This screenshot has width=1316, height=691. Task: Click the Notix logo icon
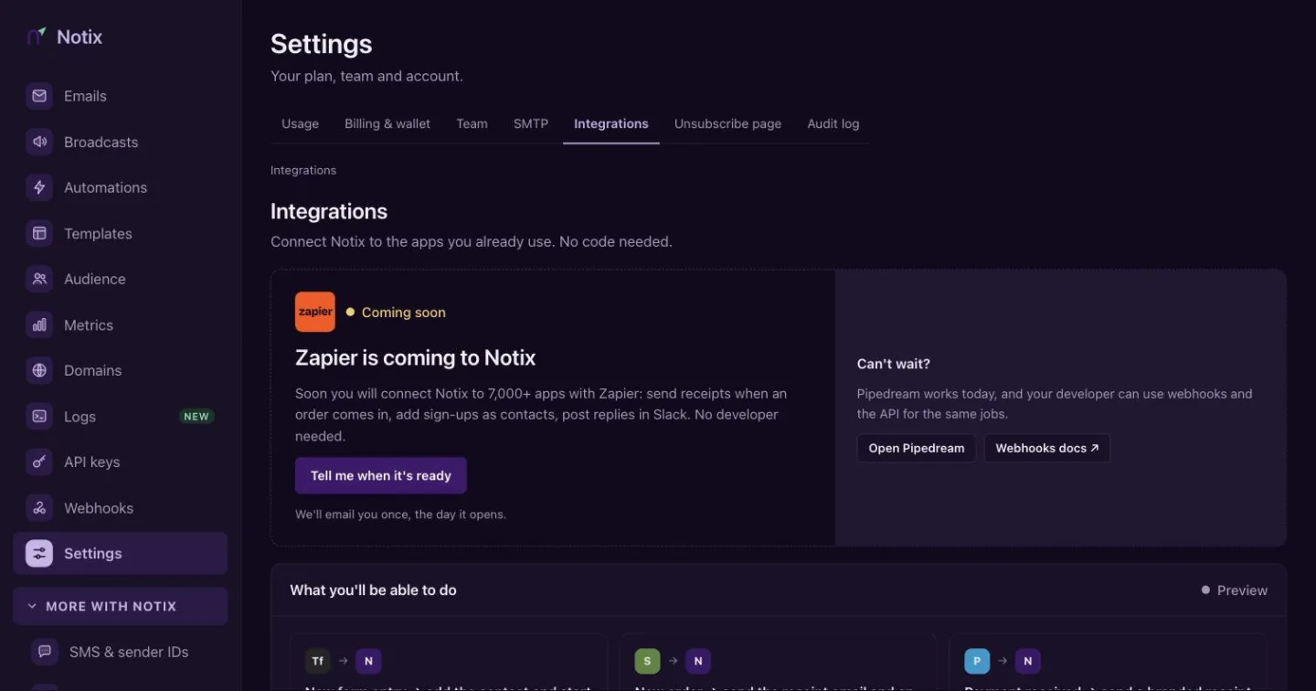click(x=36, y=37)
